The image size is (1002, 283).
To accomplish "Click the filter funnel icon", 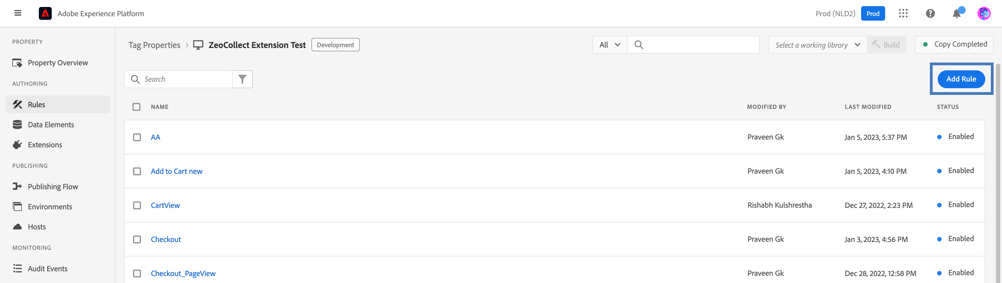I will click(x=242, y=79).
